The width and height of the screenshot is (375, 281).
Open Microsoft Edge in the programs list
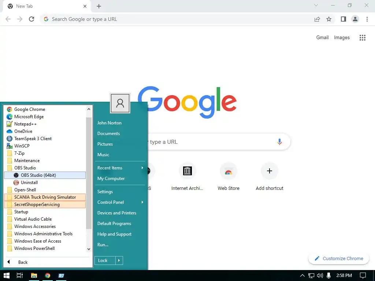click(45, 117)
